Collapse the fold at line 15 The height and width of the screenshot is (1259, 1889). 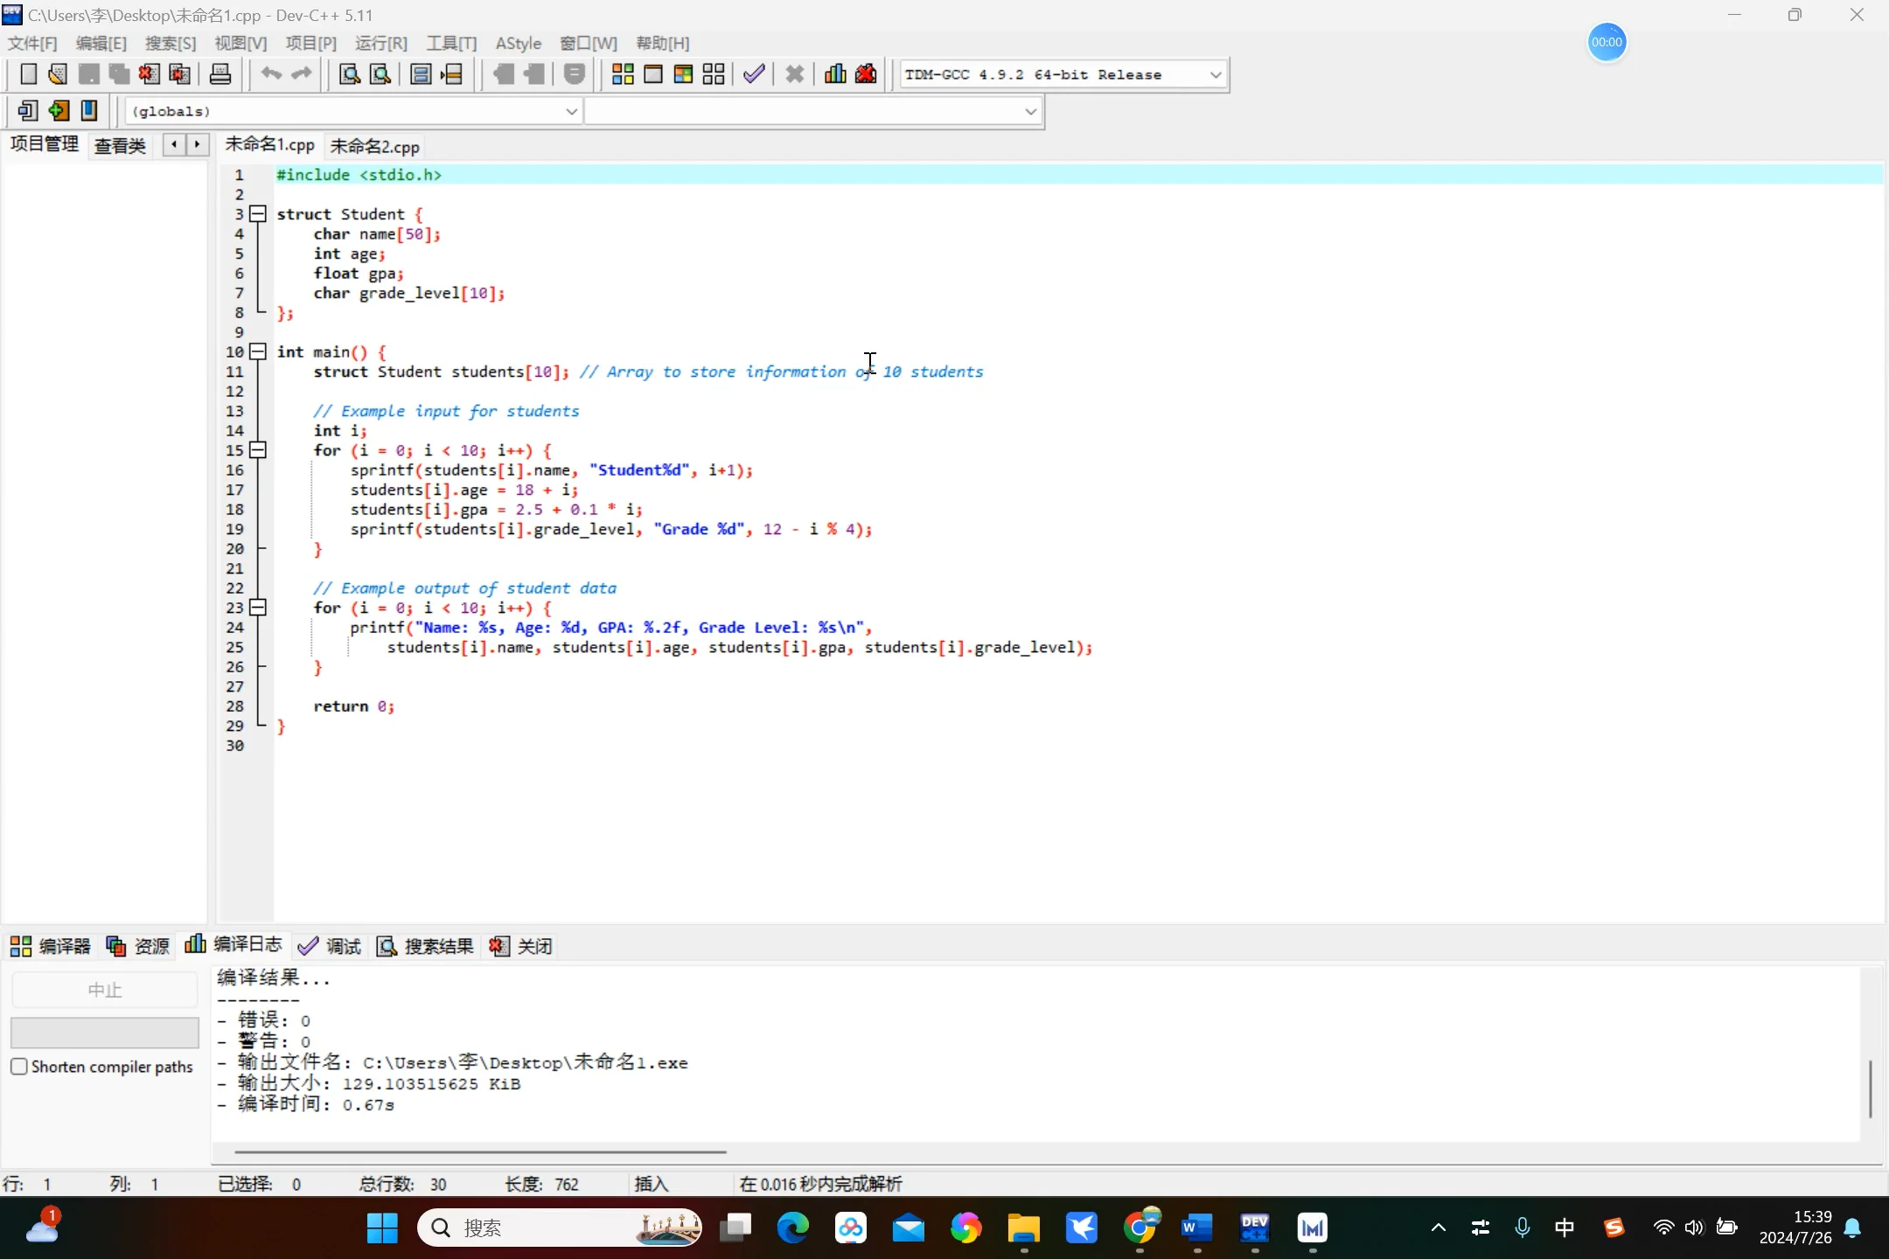pos(258,450)
